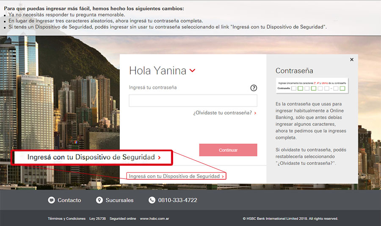
Task: Click the red arrow after ¿Olvidaste tu contraseña?
Action: (255, 113)
